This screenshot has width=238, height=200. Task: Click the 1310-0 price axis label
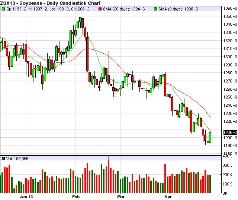pyautogui.click(x=230, y=49)
